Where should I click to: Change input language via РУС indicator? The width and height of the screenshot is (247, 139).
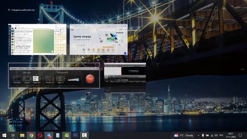point(221,136)
